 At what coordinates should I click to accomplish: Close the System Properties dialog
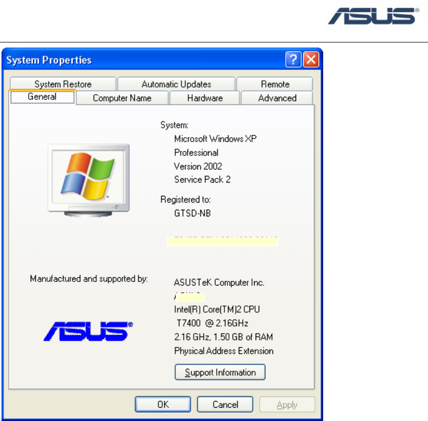click(x=311, y=59)
